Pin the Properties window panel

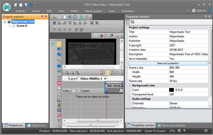coord(206,16)
